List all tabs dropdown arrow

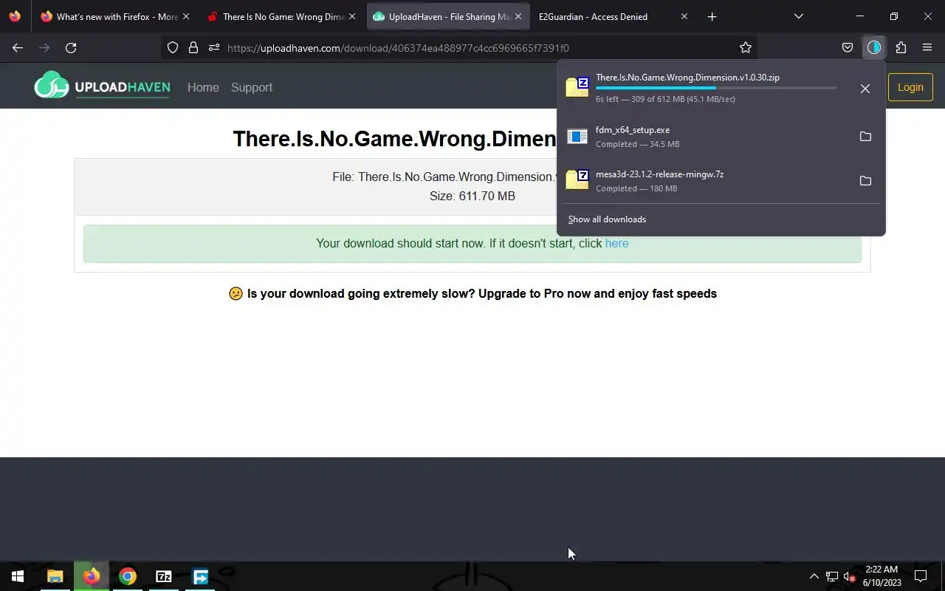798,16
